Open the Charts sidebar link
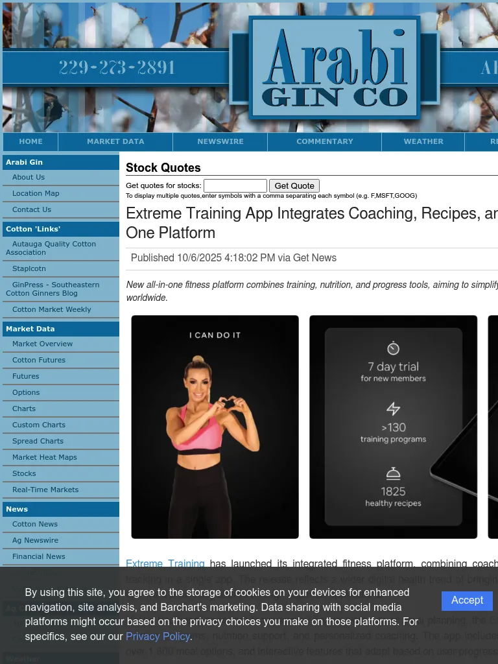Image resolution: width=498 pixels, height=664 pixels. pyautogui.click(x=24, y=409)
